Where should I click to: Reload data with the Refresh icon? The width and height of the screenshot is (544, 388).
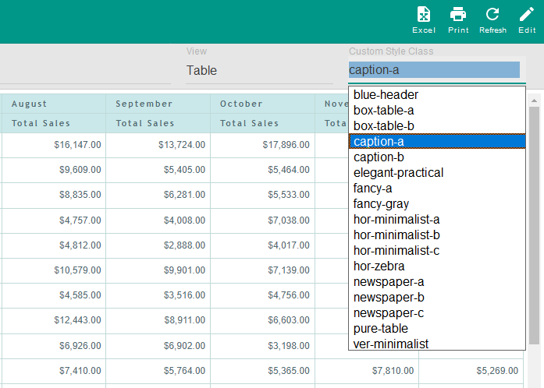point(492,20)
